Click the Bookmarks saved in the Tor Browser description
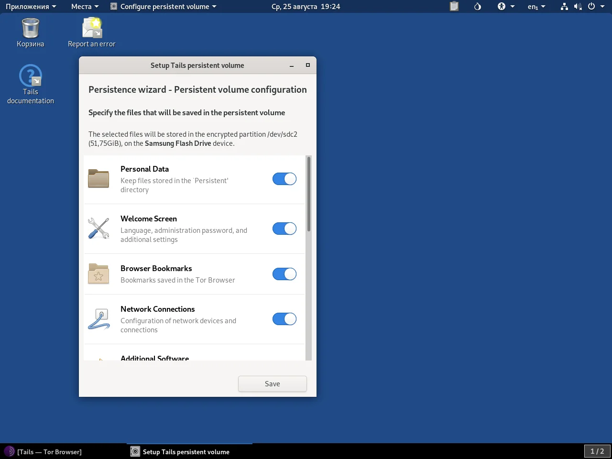The height and width of the screenshot is (459, 612). point(178,280)
